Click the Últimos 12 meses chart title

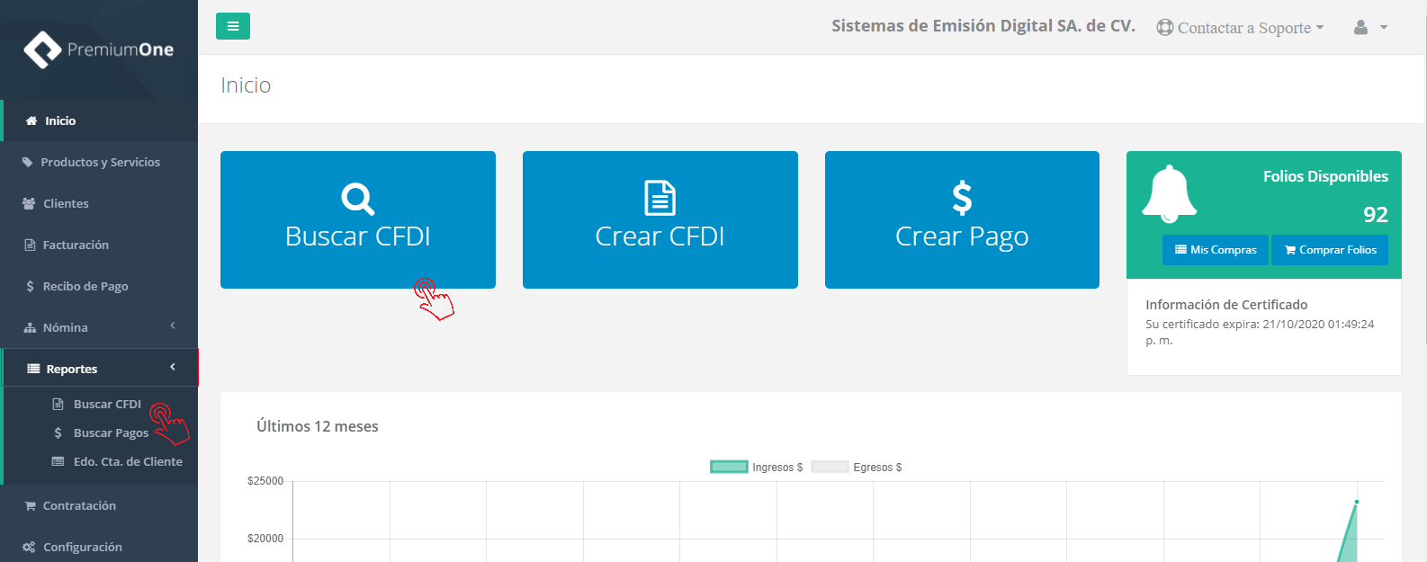[318, 426]
